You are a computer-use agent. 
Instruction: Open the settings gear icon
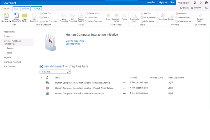point(195,3)
